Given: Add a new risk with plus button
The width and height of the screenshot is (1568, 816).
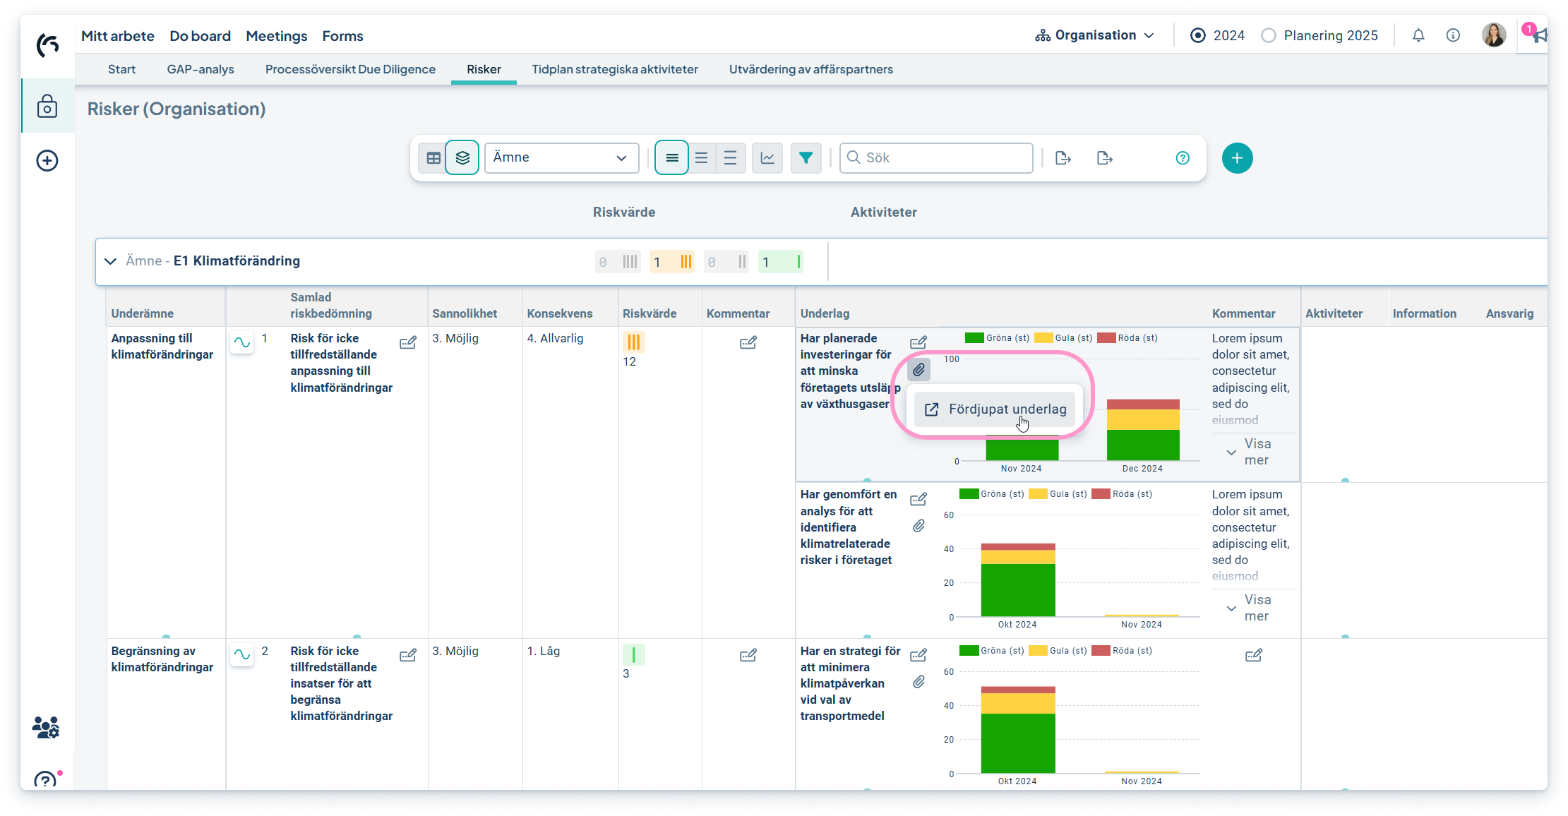Looking at the screenshot, I should point(1237,158).
